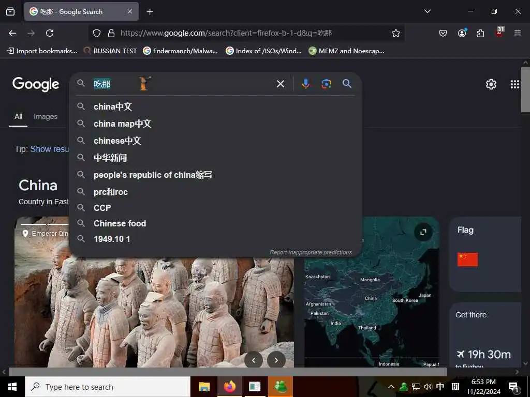Show hidden system tray icons
The height and width of the screenshot is (397, 530).
pyautogui.click(x=391, y=387)
